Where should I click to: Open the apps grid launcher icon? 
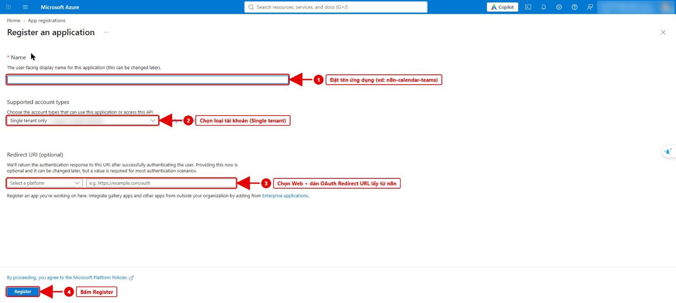coord(9,7)
